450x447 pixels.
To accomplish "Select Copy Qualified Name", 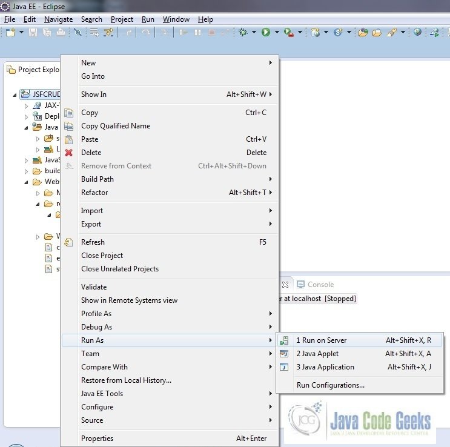I will [170, 126].
